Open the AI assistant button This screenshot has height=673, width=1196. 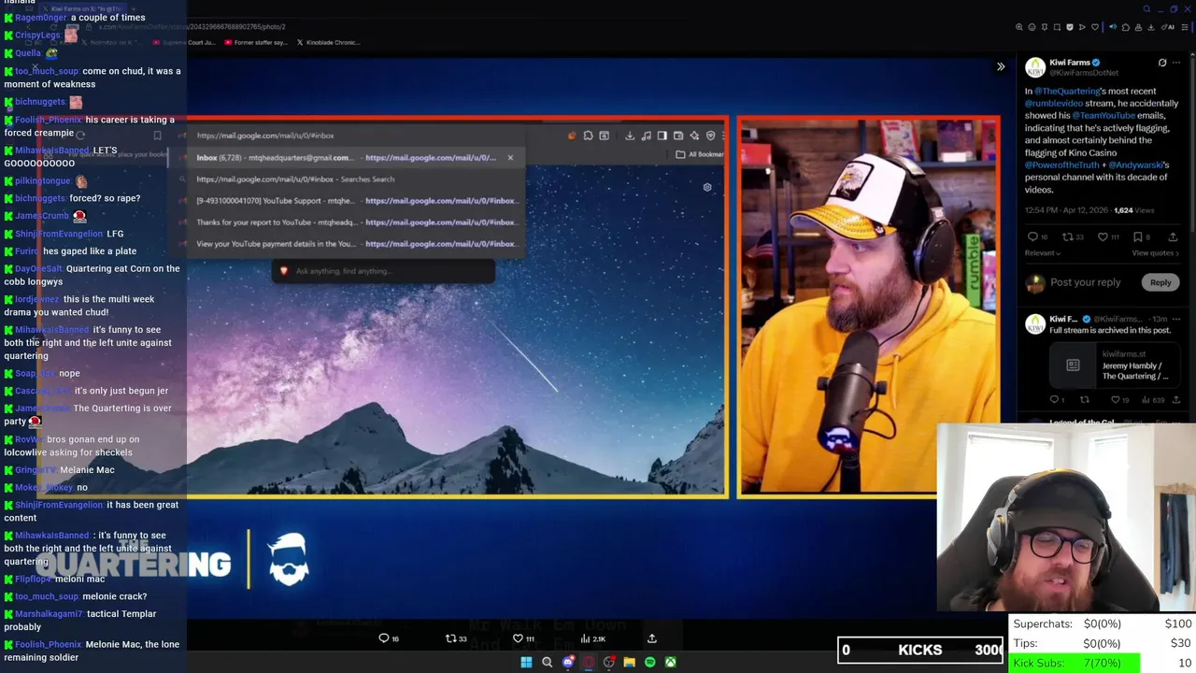coord(1168,27)
